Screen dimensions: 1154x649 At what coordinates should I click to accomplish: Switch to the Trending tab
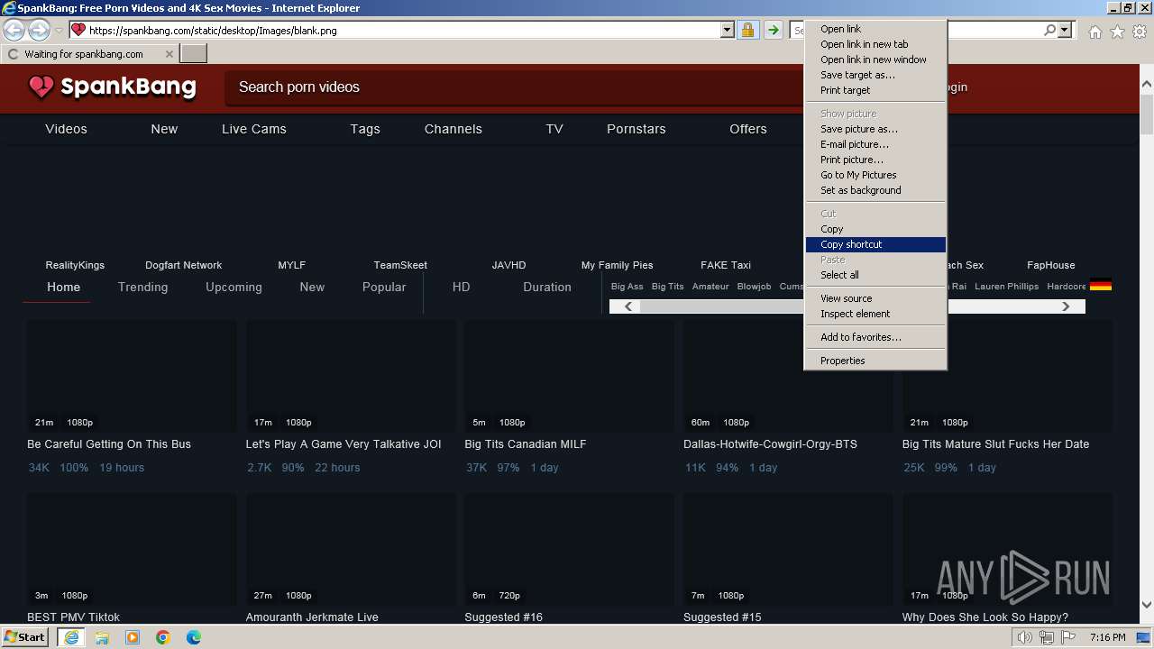point(143,287)
